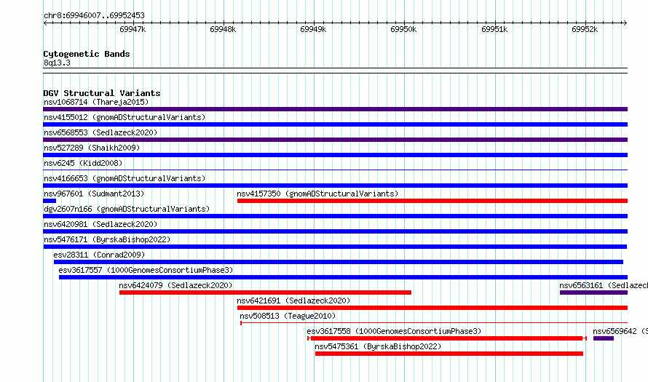Screen dimensions: 648x382
Task: Select nsv6420981 (Sedlazeck2020) label
Action: tap(100, 224)
